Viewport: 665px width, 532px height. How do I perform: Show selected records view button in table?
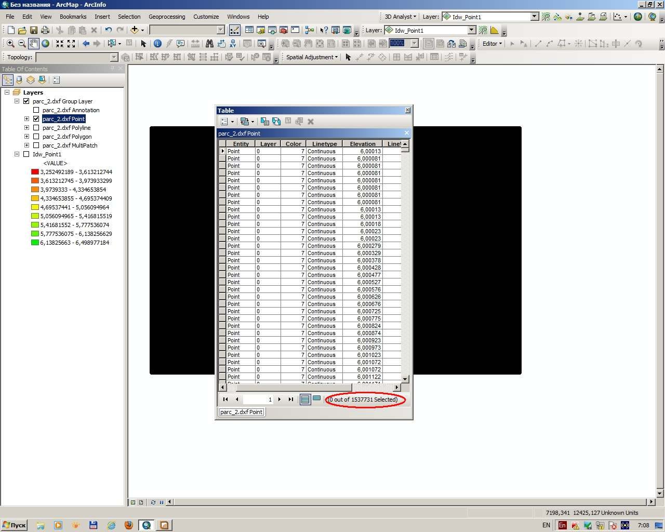click(316, 399)
